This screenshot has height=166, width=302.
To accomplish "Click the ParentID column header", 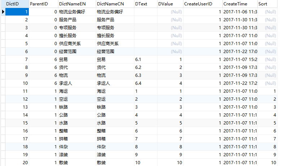I will 44,4.
